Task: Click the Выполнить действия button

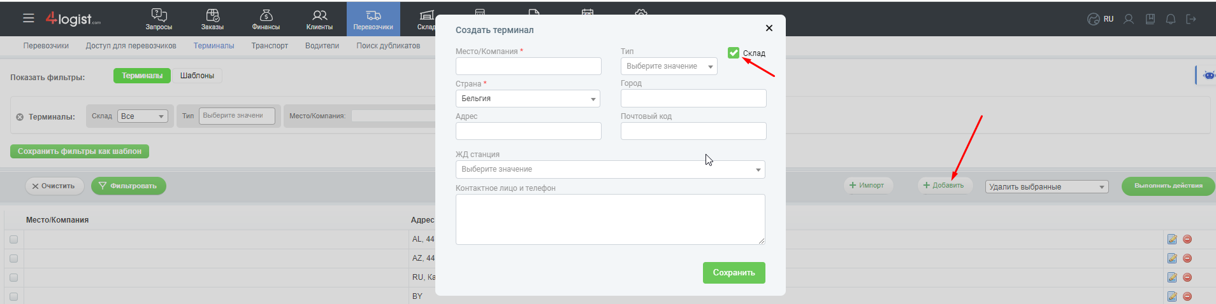Action: [x=1168, y=186]
